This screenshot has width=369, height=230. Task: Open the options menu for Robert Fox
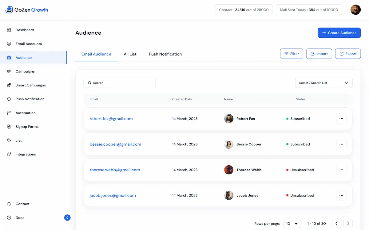[x=341, y=119]
